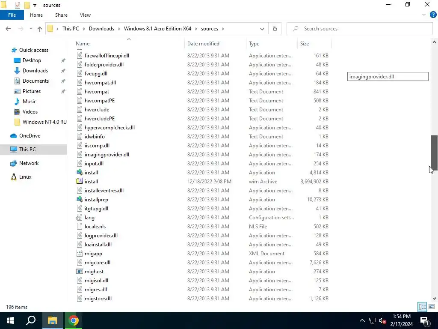Screen dimensions: 438x329
Task: Open recent locations dropdown arrow
Action: [x=31, y=29]
